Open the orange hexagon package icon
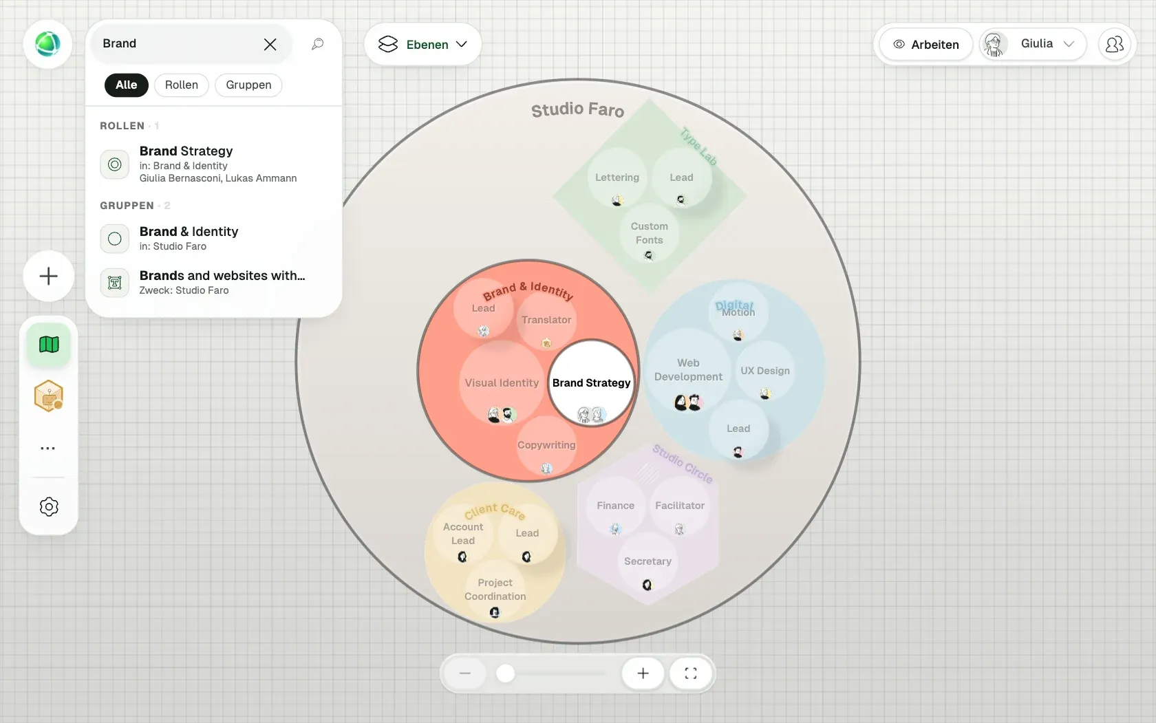Screen dimensions: 1156x723 (x=49, y=396)
